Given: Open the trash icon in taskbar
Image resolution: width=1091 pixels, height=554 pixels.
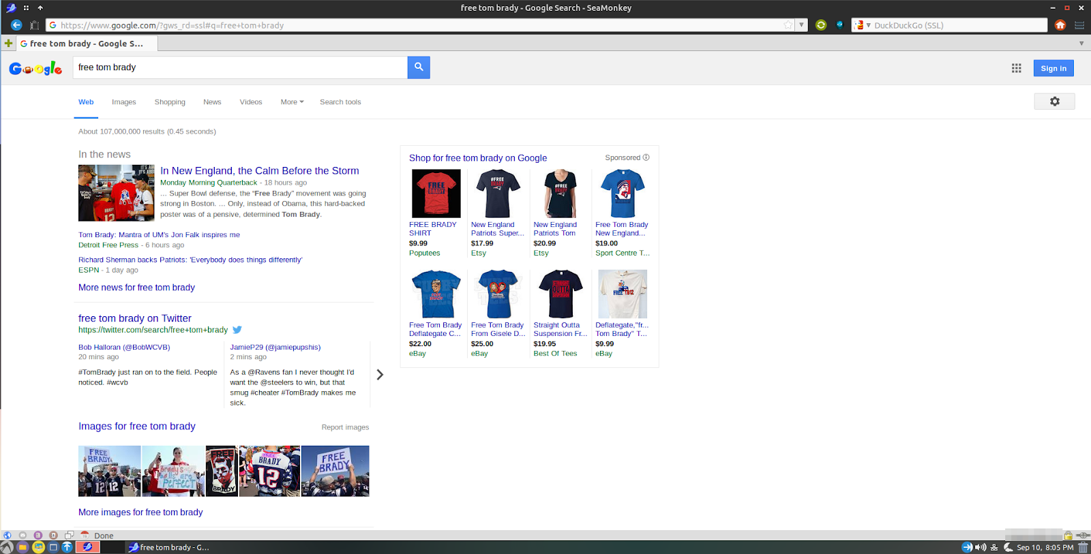Looking at the screenshot, I should tap(1083, 547).
